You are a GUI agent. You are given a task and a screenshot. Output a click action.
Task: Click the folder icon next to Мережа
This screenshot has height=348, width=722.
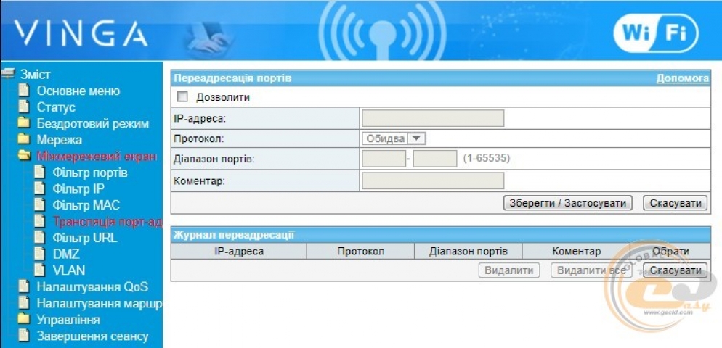23,140
